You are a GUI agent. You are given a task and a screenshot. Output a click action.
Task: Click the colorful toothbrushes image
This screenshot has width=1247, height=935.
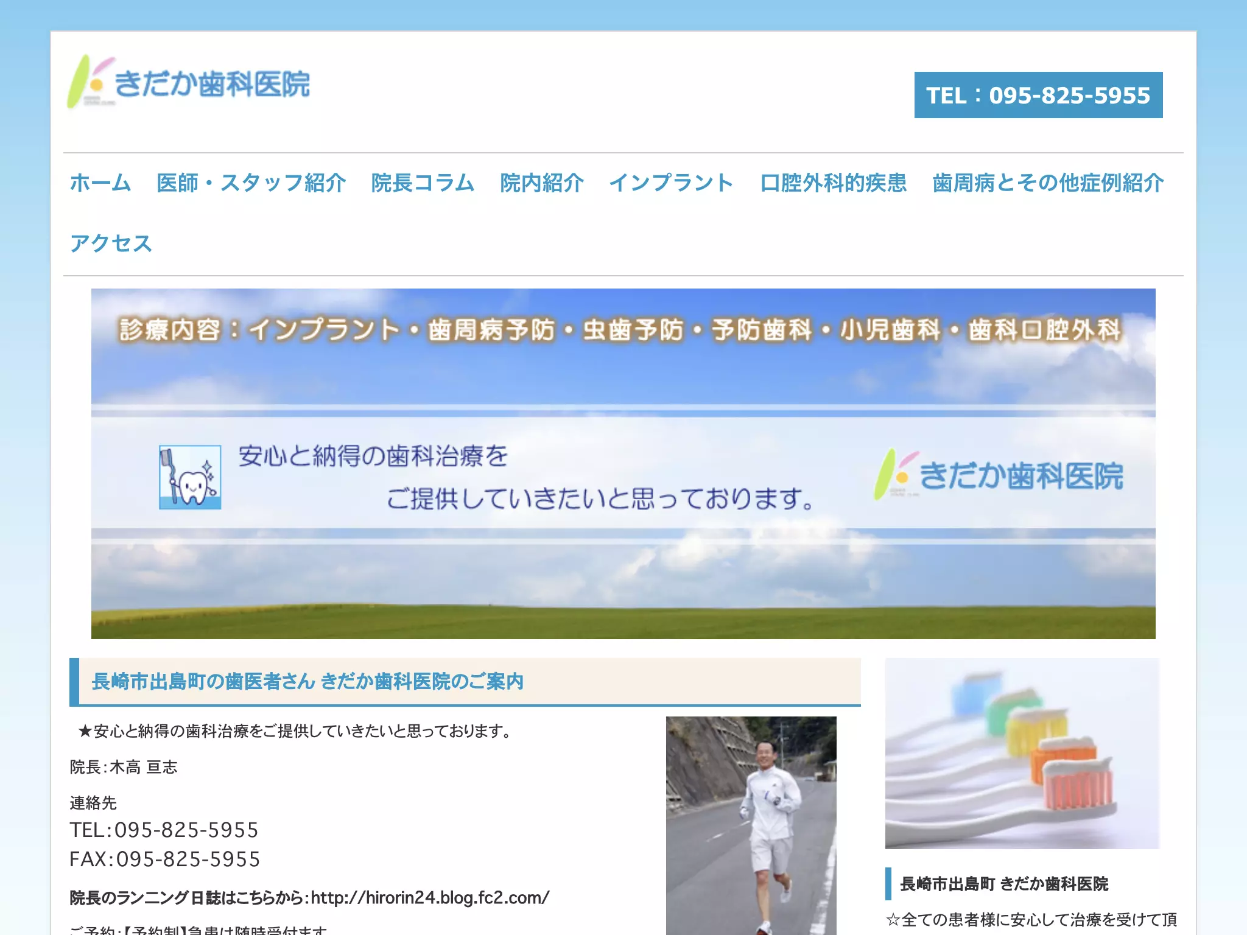[x=1022, y=753]
